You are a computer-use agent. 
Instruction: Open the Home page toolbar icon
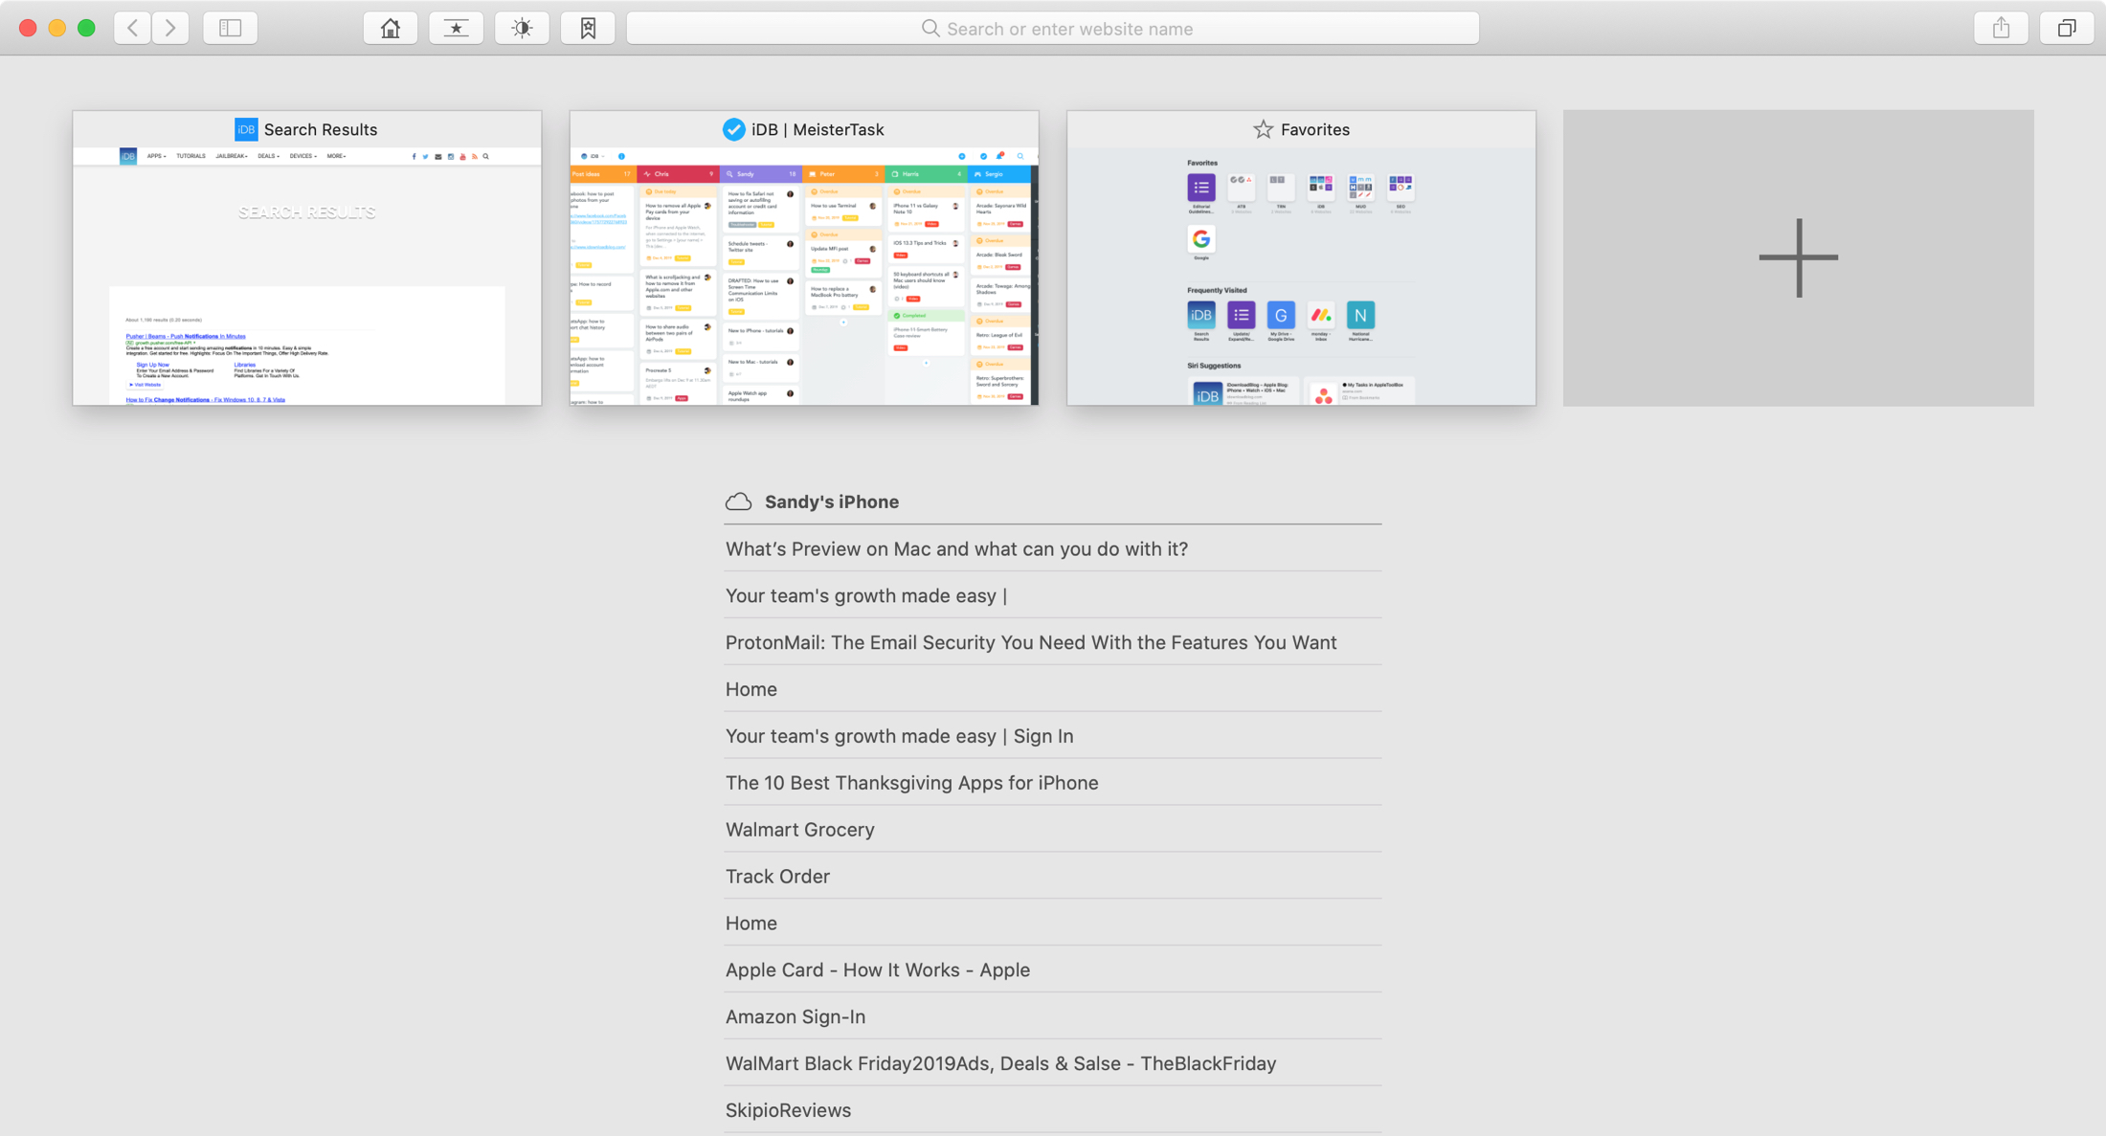point(390,28)
